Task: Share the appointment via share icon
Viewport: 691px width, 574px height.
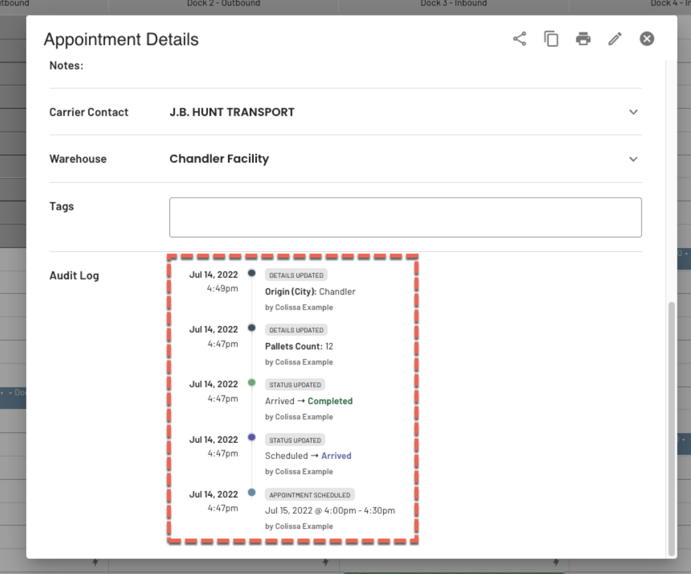Action: (520, 39)
